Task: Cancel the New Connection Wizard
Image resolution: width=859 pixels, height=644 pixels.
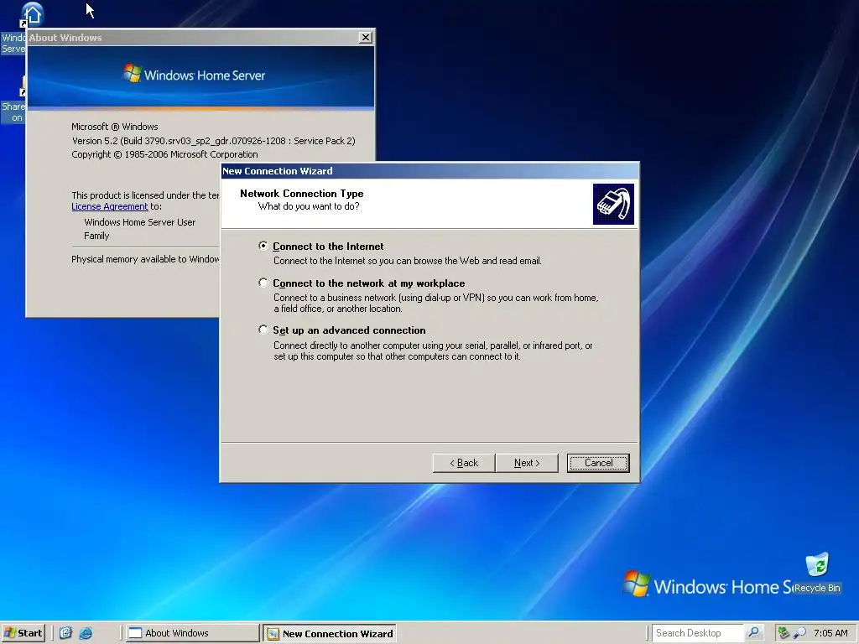Action: (x=598, y=463)
